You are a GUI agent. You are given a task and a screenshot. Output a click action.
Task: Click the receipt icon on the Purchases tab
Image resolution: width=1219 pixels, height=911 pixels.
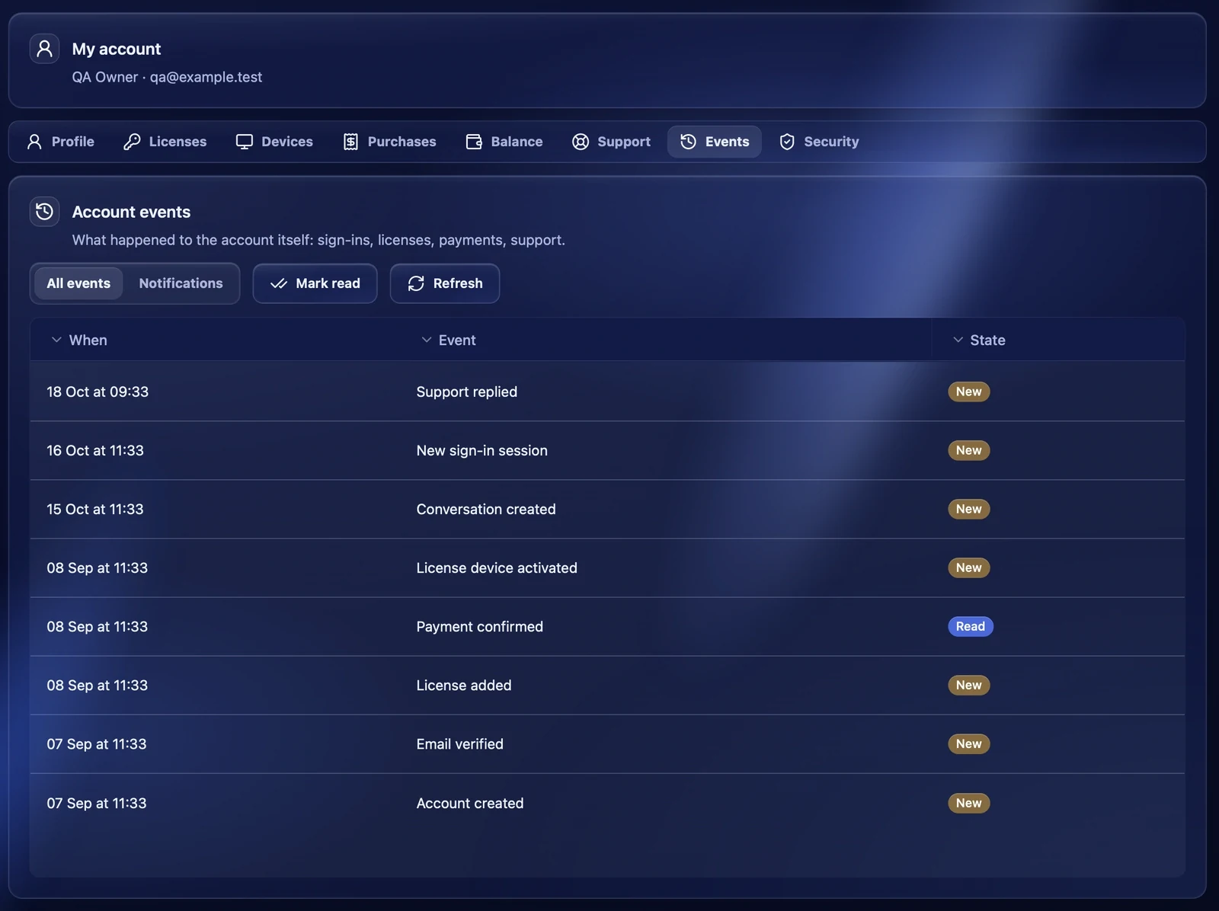350,142
